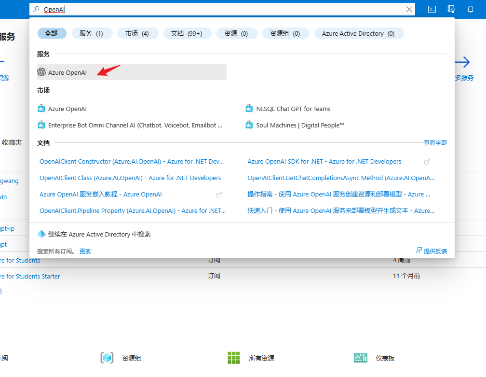
Task: Switch to the 文档 (99+) filter
Action: [x=187, y=33]
